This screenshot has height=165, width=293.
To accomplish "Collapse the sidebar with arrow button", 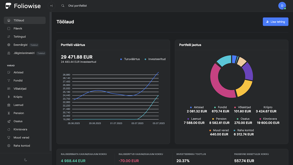I will click(x=52, y=6).
